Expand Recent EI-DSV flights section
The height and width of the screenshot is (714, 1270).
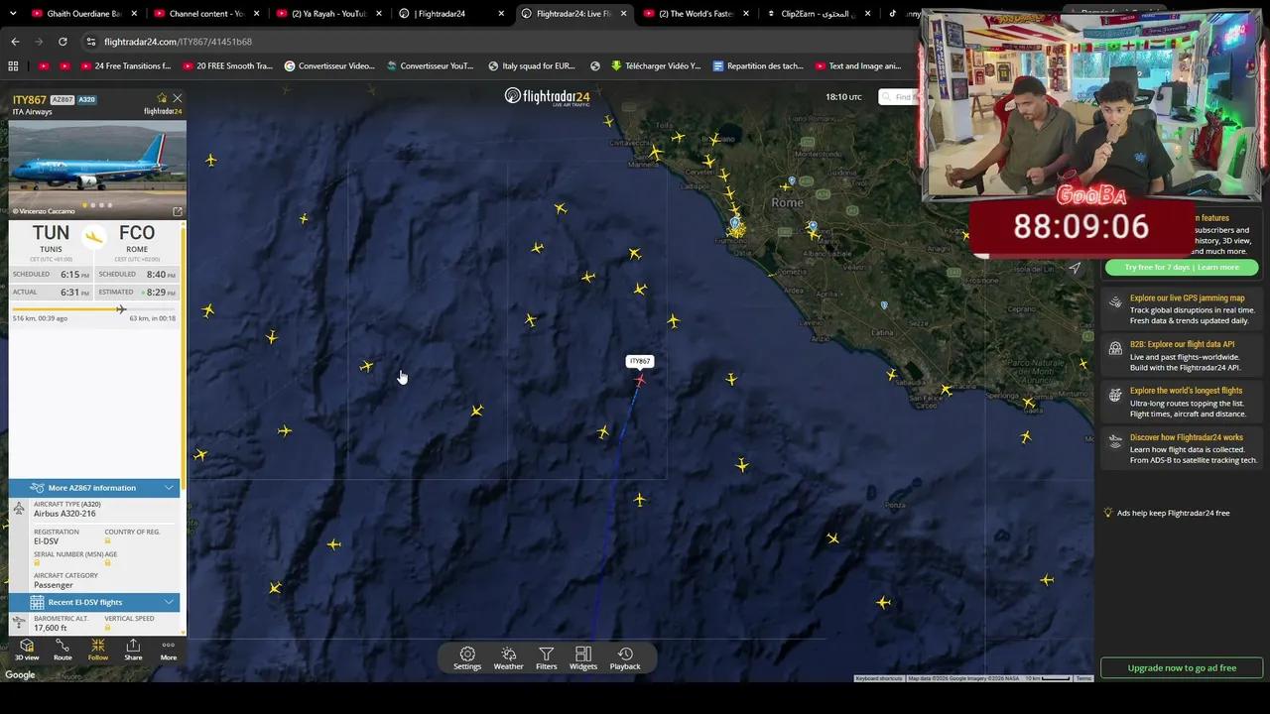[94, 602]
